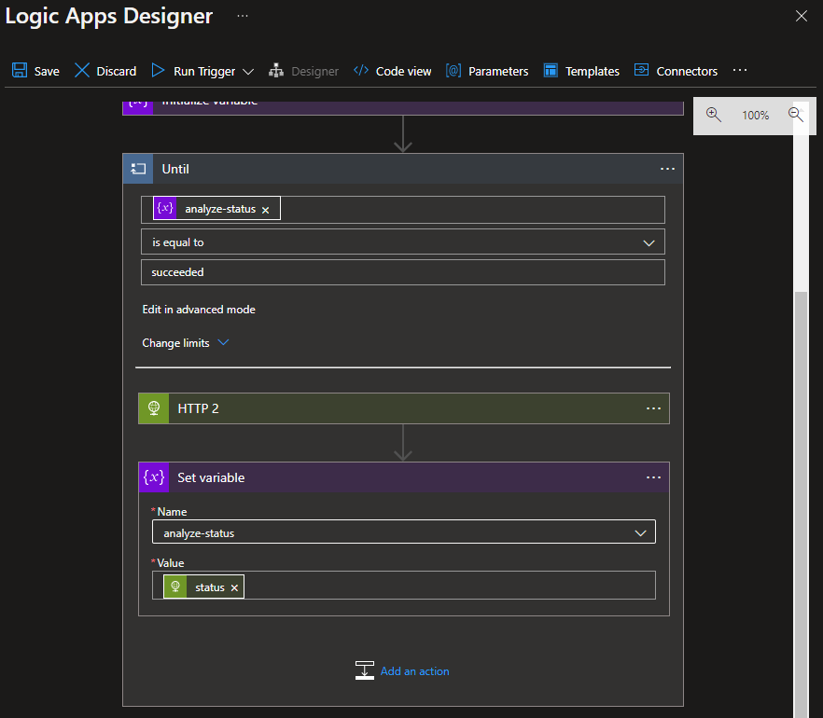The image size is (823, 718).
Task: Click the Discard X icon
Action: click(82, 71)
